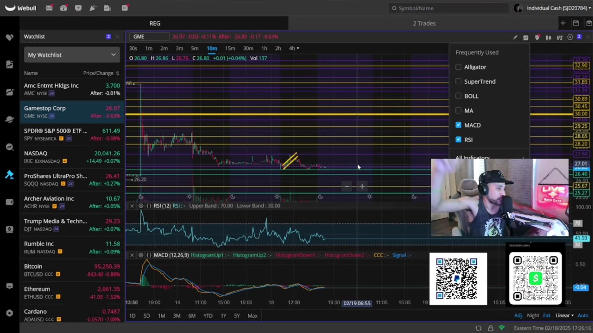Select Bitcoin BTCUSD watchlist row
This screenshot has width=593, height=333.
pyautogui.click(x=72, y=270)
